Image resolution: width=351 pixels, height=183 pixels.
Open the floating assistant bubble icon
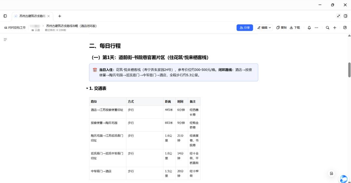[x=344, y=179]
